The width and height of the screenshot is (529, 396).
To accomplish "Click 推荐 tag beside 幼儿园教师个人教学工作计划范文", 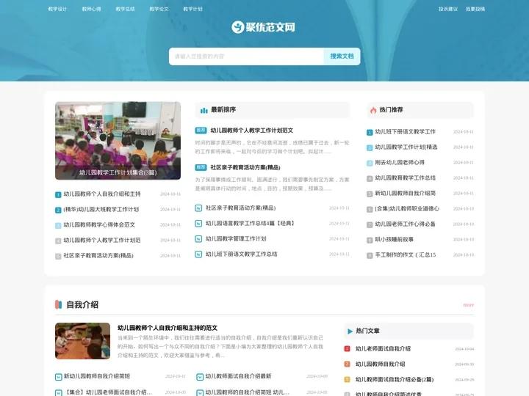I will click(x=201, y=131).
